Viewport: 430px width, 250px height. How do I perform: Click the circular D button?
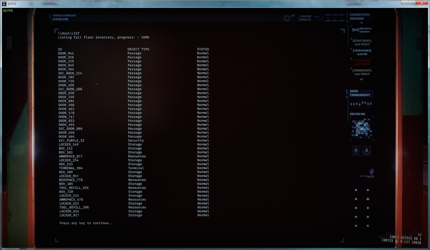(367, 151)
